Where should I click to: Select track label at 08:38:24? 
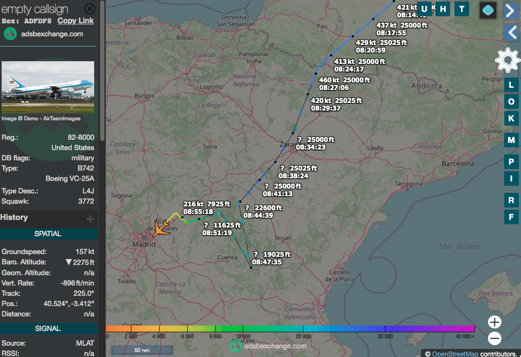tap(298, 172)
